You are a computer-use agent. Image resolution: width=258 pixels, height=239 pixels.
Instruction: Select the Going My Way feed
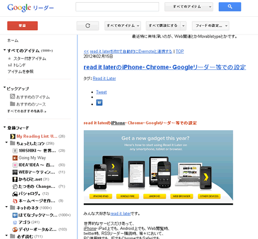coord(32,158)
